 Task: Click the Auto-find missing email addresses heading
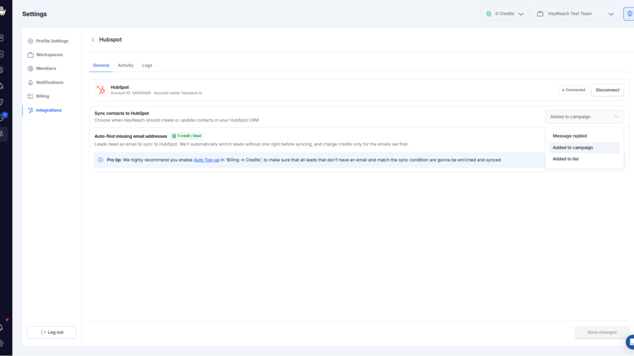click(131, 136)
